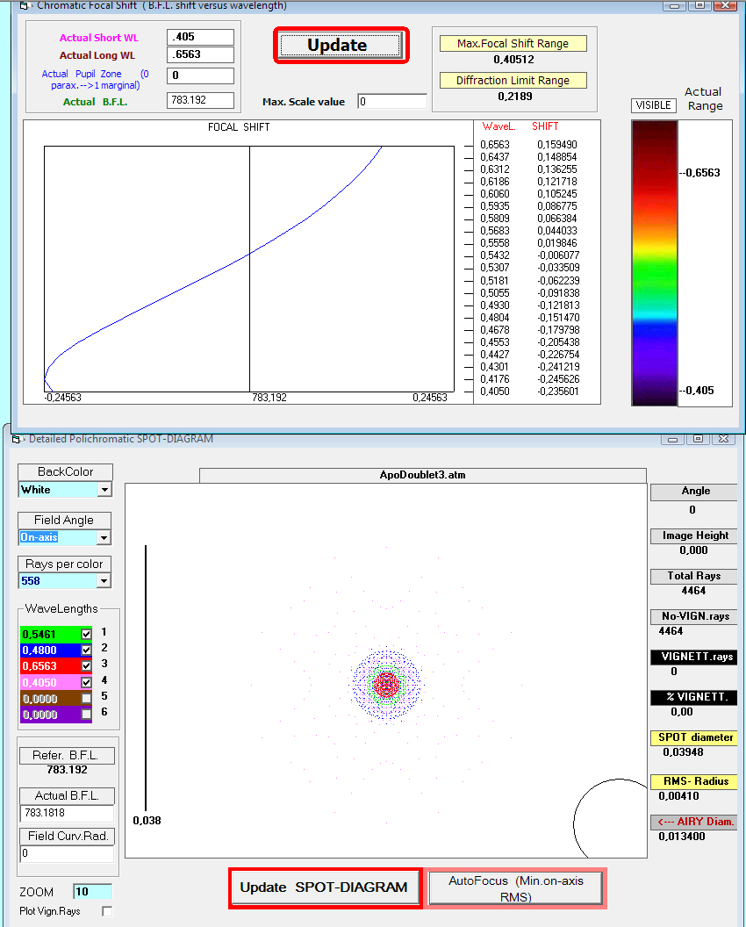Click the pink 0,4050 wavelength swatch
The width and height of the screenshot is (746, 927).
(50, 682)
